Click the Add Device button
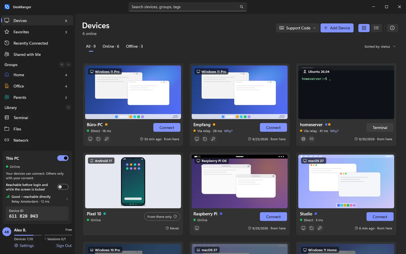The height and width of the screenshot is (254, 406). pos(337,28)
